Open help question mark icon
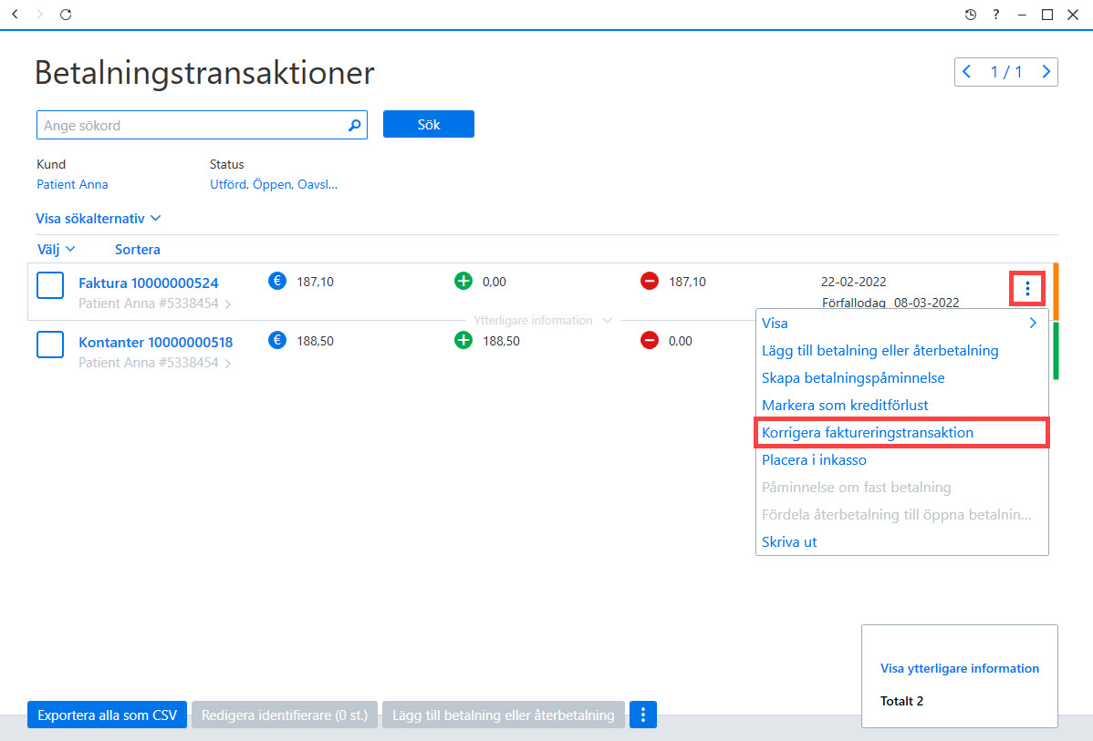The height and width of the screenshot is (741, 1093). 996,15
